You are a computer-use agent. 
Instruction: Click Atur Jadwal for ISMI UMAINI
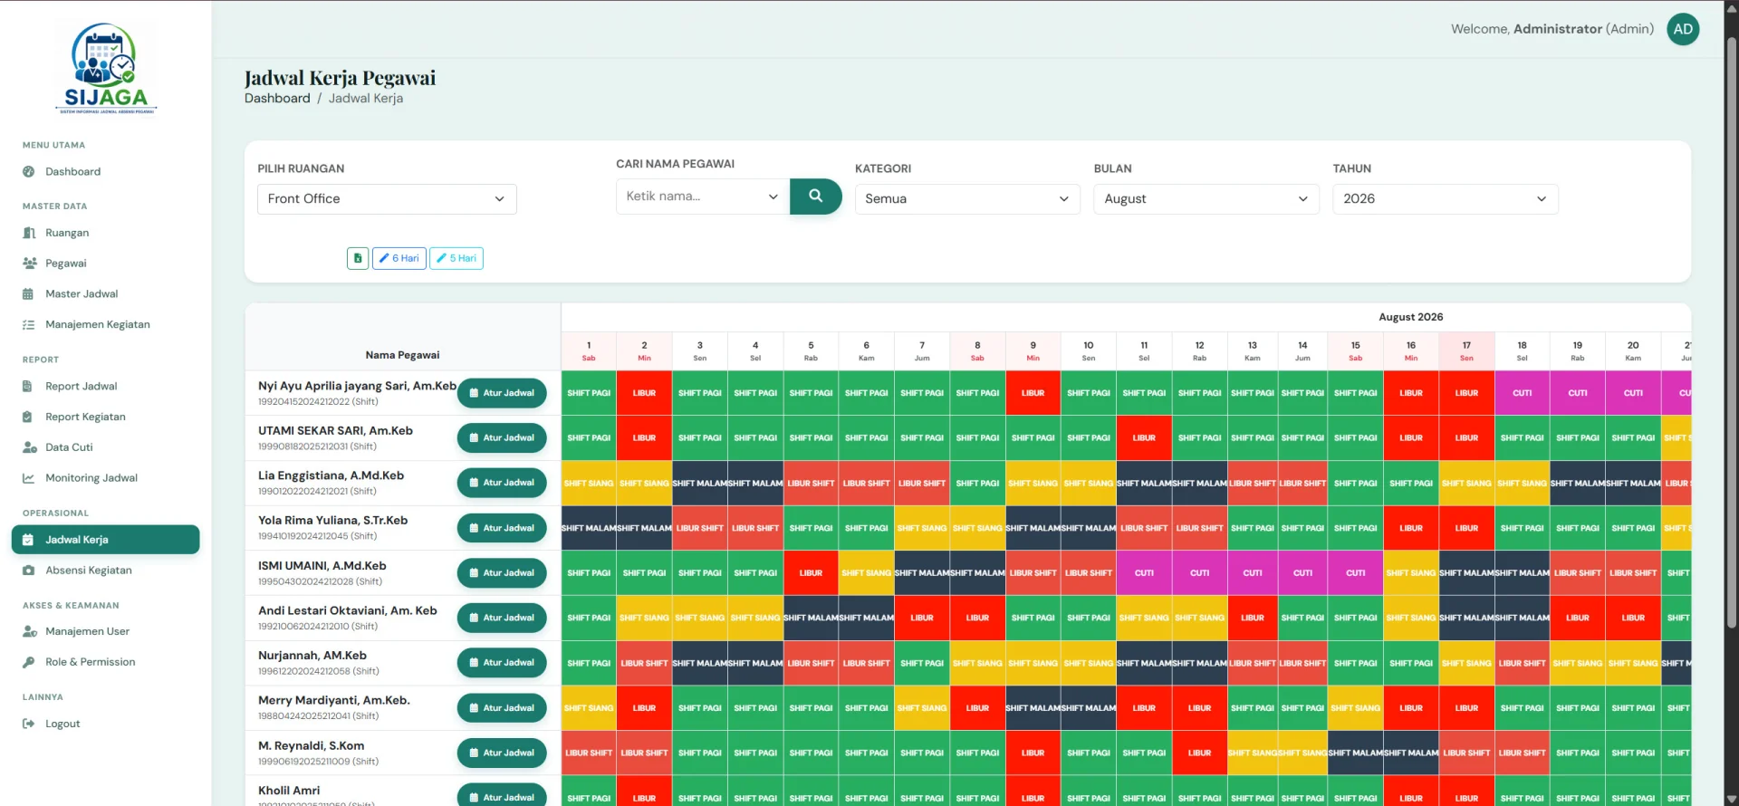point(502,573)
